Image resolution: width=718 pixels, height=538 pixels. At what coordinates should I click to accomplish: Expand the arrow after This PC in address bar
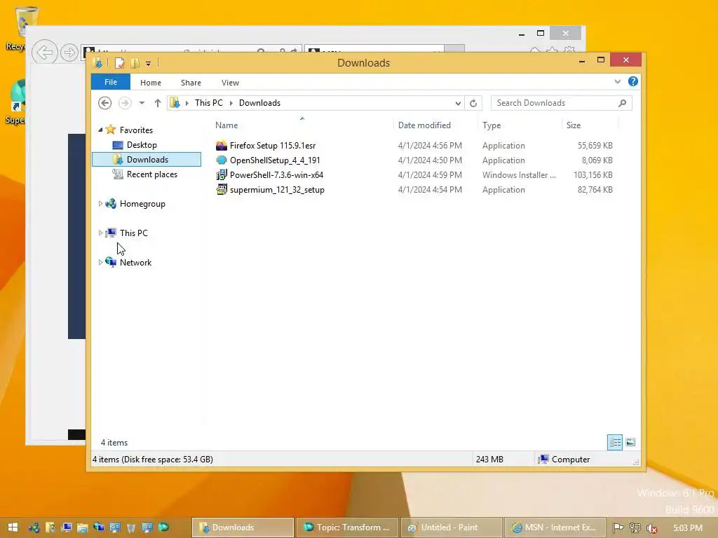click(x=231, y=103)
